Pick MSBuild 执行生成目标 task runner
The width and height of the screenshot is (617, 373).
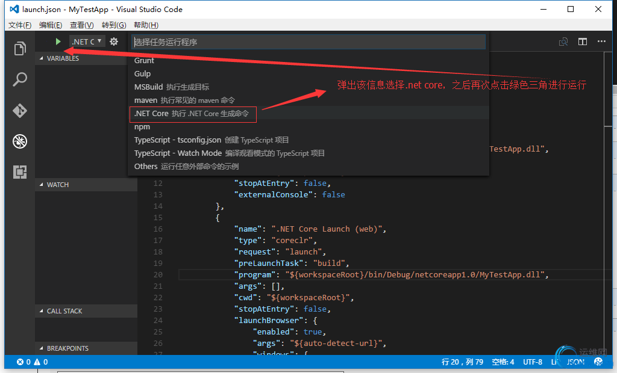point(308,87)
